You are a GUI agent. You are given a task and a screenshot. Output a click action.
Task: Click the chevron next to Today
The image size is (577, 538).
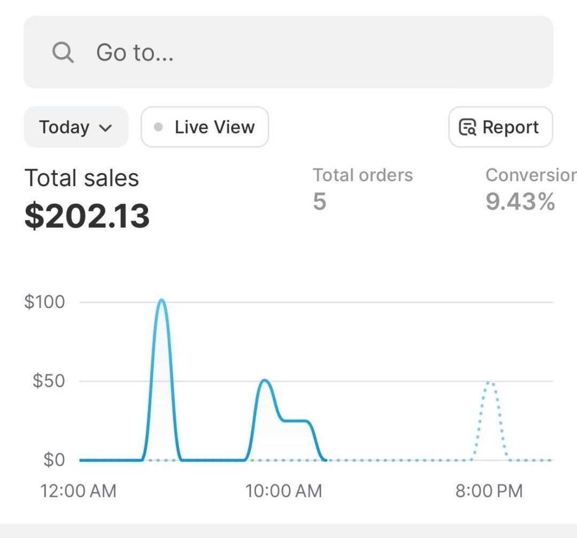[x=106, y=128]
